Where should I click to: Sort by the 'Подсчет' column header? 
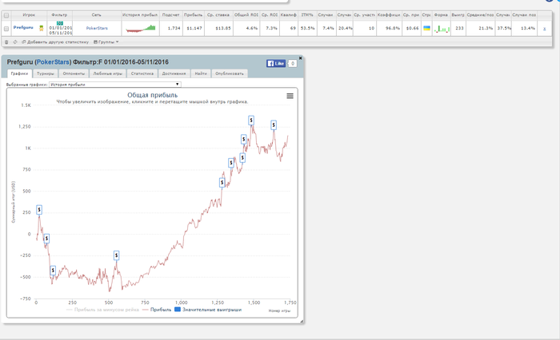point(170,15)
